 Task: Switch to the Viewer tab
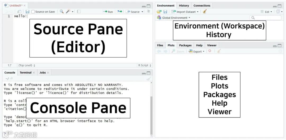(x=212, y=45)
